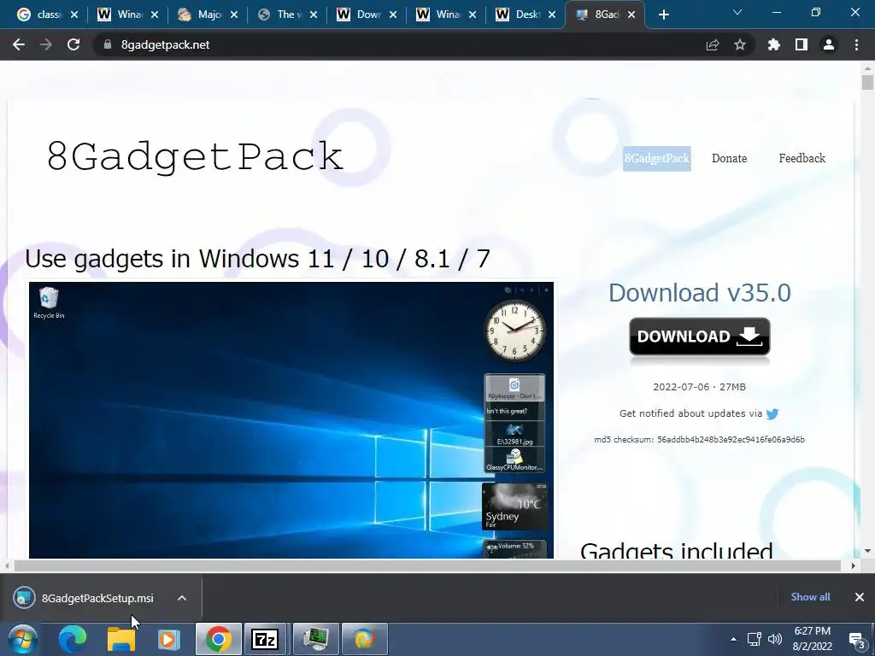Expand the tab search dropdown arrow
Screen dimensions: 875x656
(x=737, y=12)
